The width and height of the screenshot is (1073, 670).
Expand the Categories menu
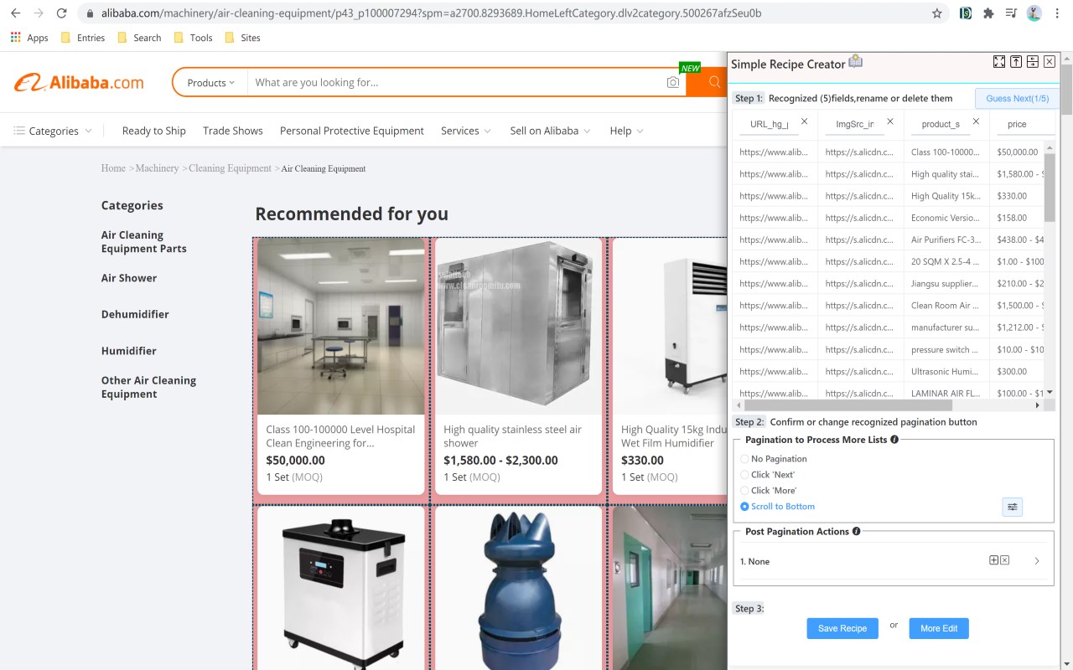tap(52, 131)
